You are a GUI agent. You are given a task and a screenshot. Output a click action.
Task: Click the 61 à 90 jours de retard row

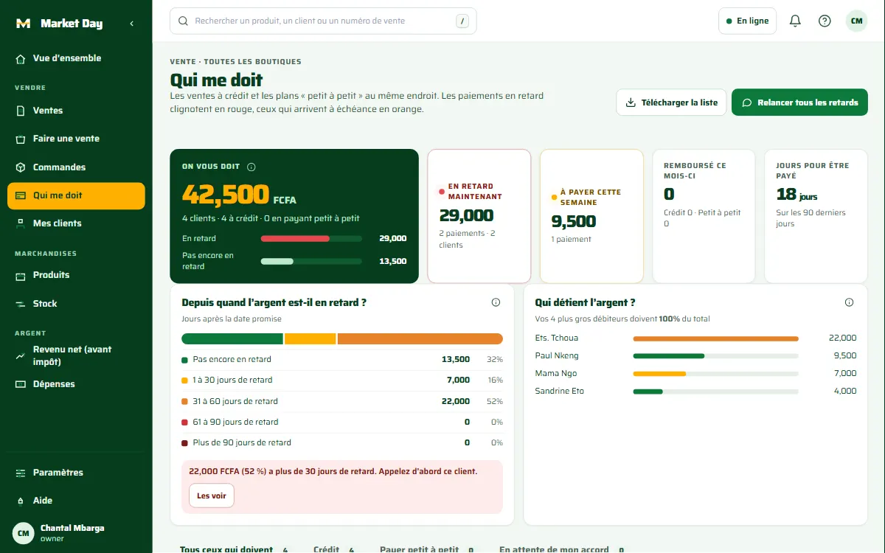click(x=342, y=422)
